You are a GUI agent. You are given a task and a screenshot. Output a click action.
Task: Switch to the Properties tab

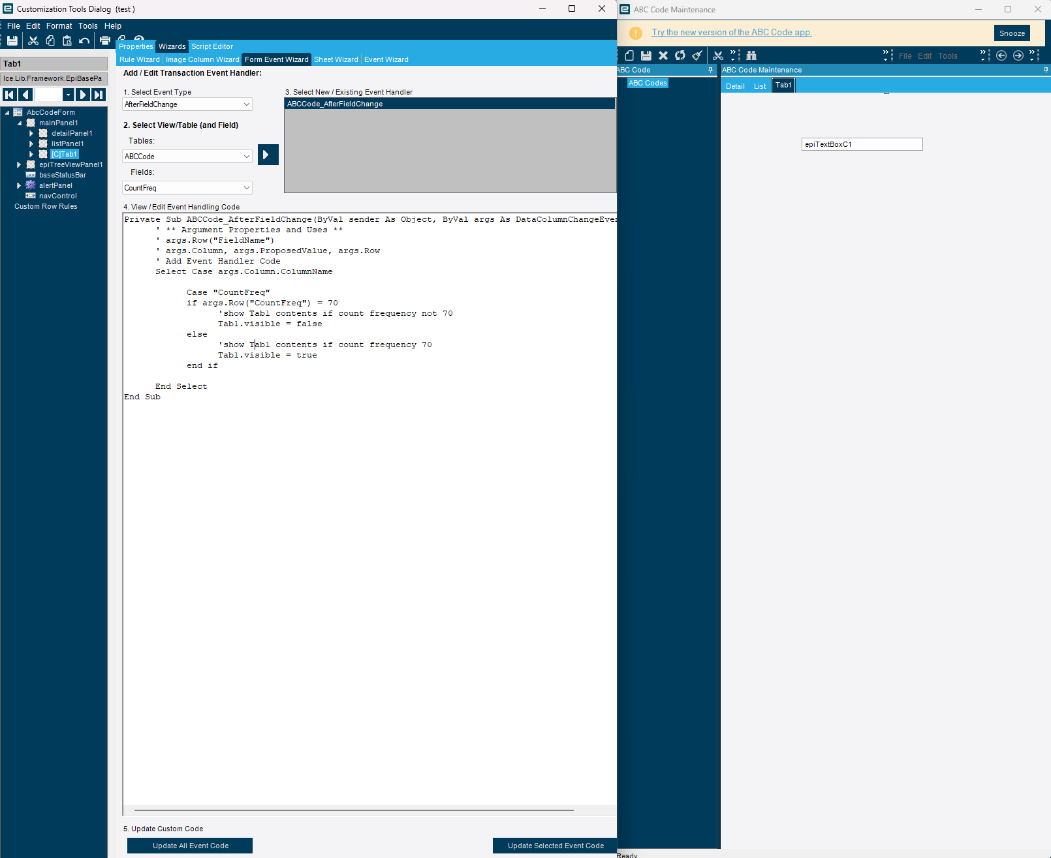136,46
